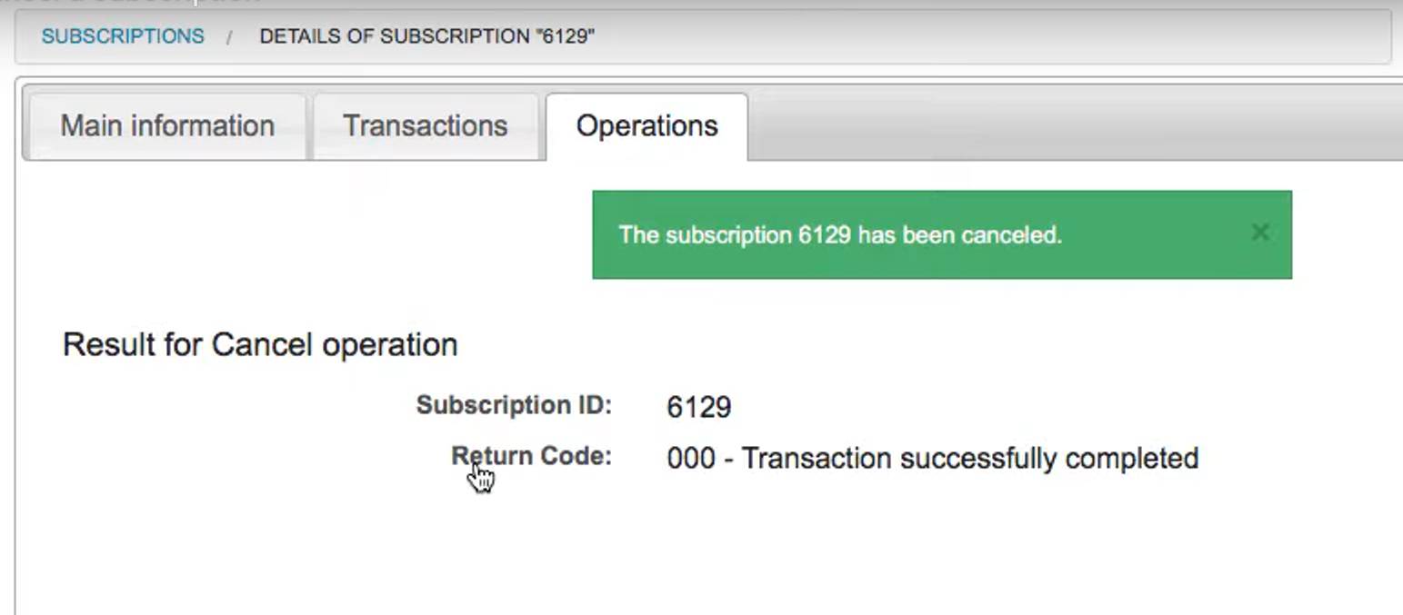
Task: Open the Transactions tab
Action: point(425,125)
